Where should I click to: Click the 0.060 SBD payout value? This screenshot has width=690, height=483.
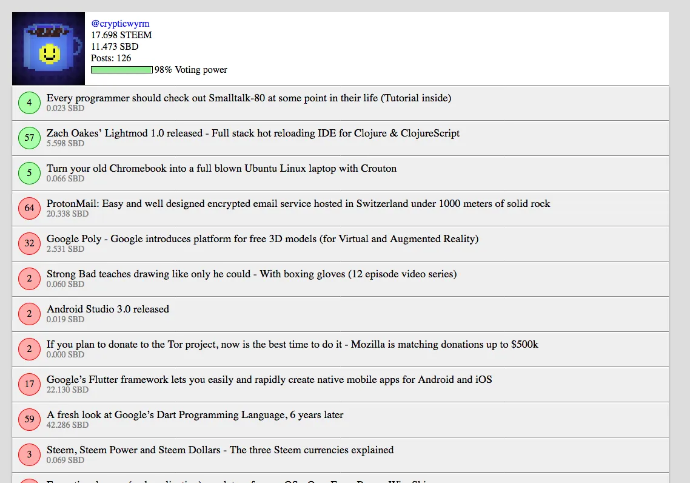pos(65,284)
